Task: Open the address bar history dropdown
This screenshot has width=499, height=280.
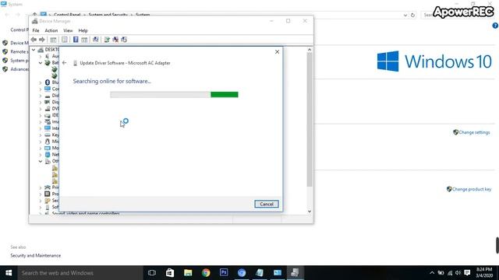Action: [405, 15]
